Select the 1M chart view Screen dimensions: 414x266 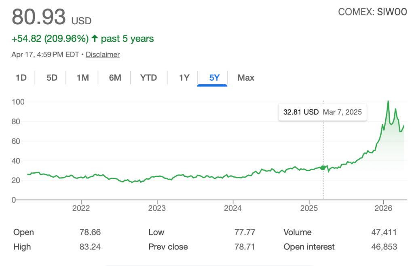point(82,77)
